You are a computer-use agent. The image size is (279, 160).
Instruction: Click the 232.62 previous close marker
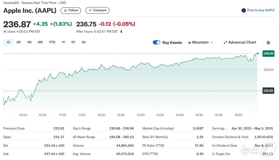coord(268,91)
